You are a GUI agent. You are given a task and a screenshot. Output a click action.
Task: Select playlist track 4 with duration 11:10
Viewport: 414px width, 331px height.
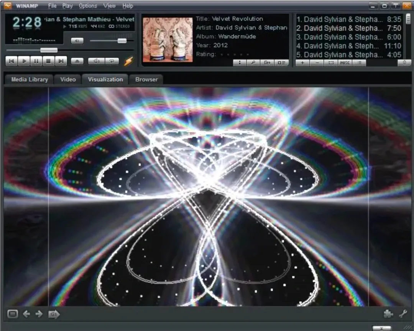coord(348,46)
